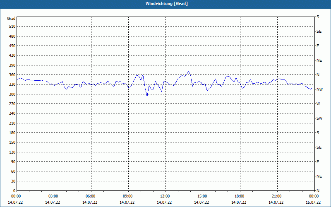Select the 'Grad' unit label on the y-axis
The image size is (331, 207).
(11, 19)
